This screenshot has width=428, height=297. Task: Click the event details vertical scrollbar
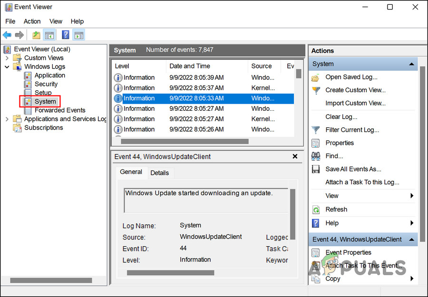292,214
